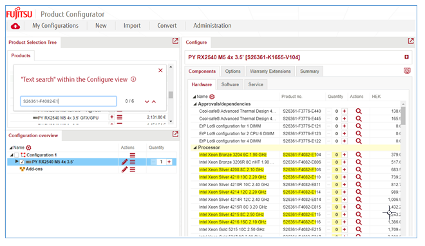Select PY RX2540 M5 4x 3.5' GFX/GPU product
425x246 pixels.
(68, 118)
